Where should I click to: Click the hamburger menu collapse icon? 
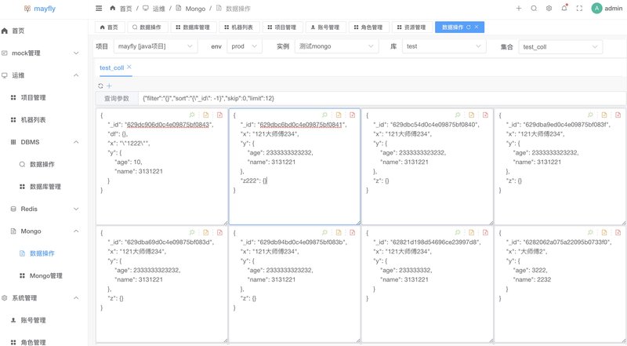pos(98,8)
